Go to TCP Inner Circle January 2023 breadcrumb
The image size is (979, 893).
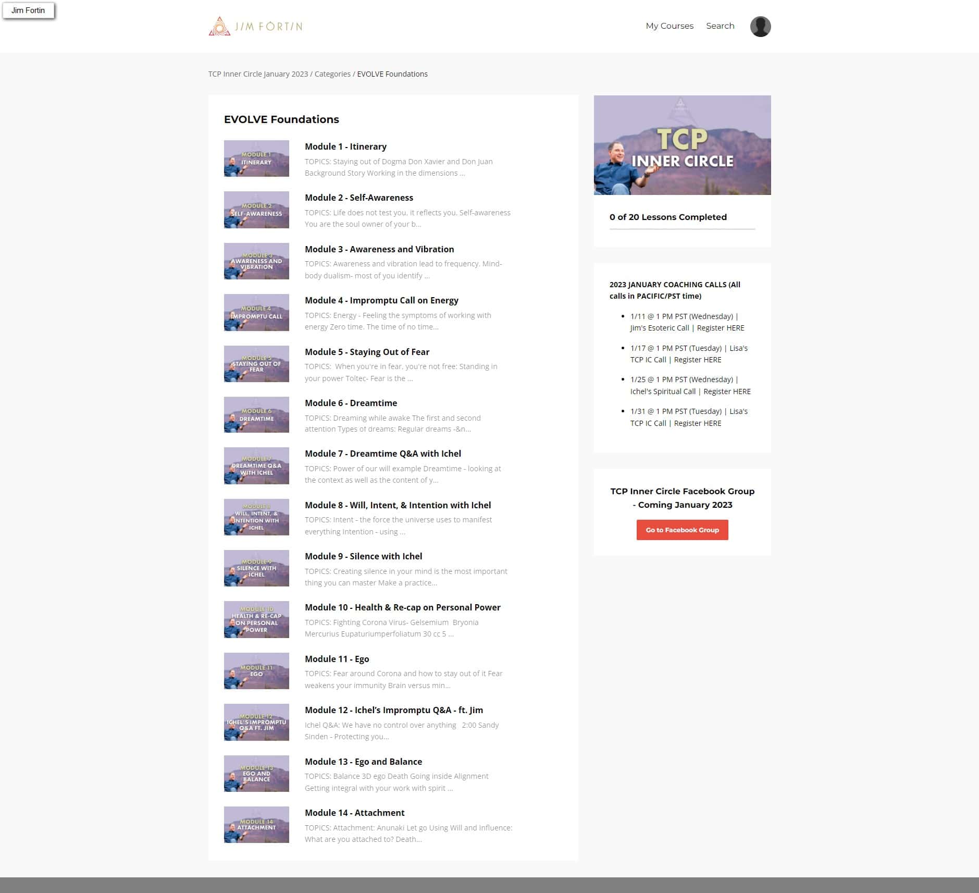258,74
